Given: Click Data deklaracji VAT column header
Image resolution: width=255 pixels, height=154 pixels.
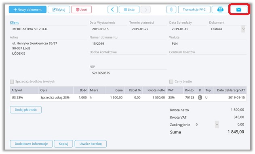Looking at the screenshot, I should pyautogui.click(x=230, y=90).
